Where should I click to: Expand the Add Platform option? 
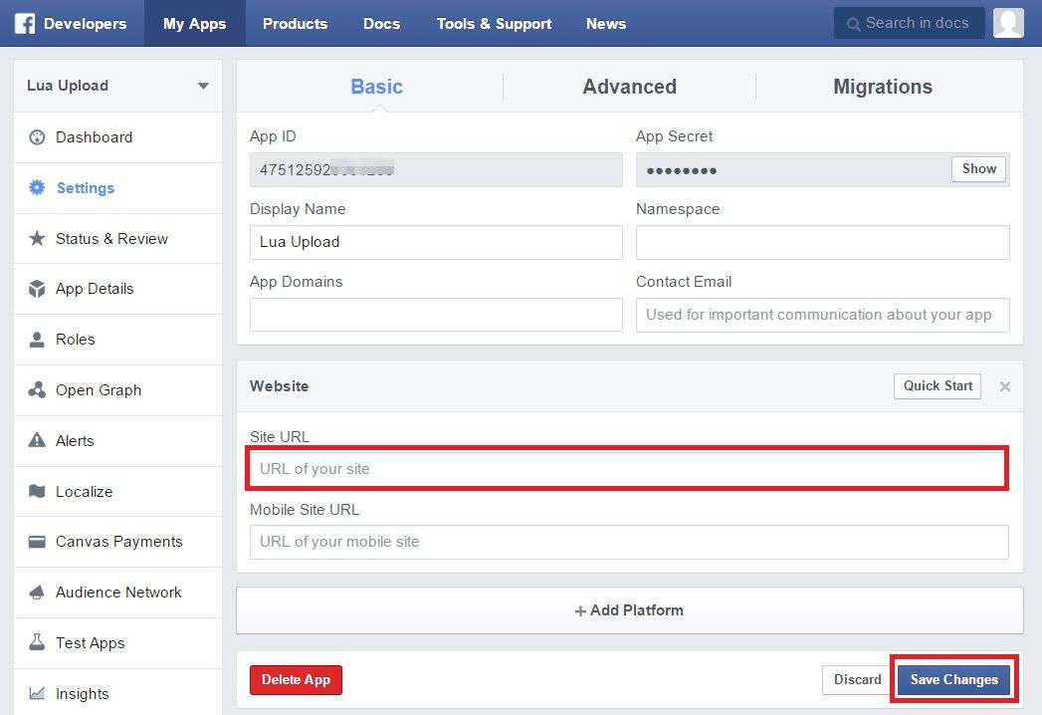[x=629, y=610]
